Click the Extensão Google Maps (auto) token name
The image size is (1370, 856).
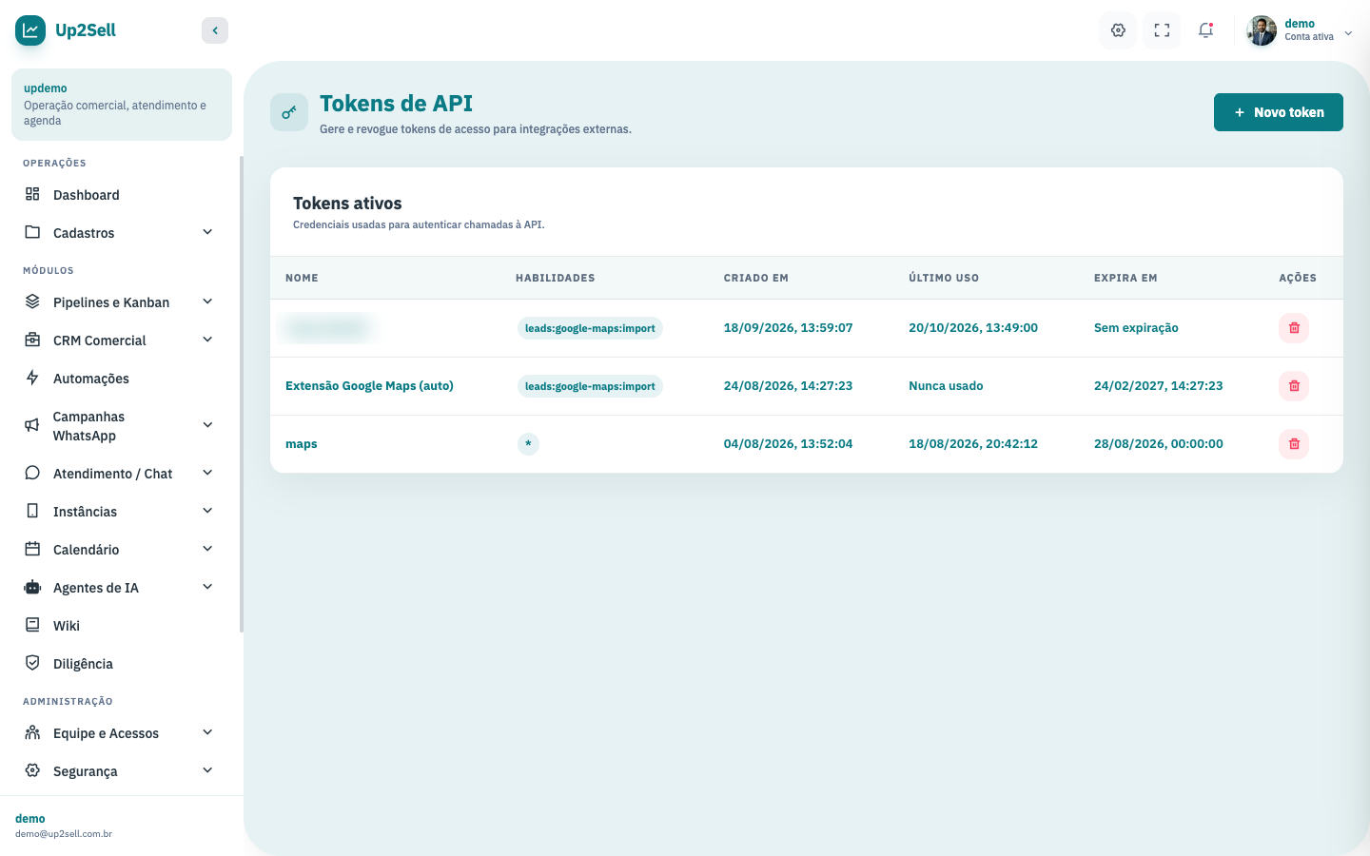tap(369, 386)
